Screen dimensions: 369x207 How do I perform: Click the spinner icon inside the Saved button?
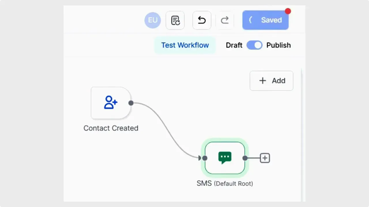point(251,20)
